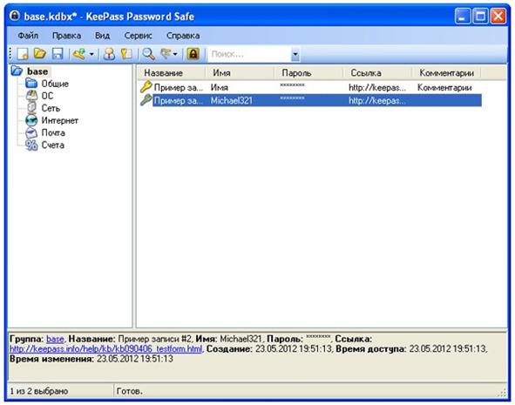
Task: Copy user name with the person icon
Action: click(x=109, y=54)
